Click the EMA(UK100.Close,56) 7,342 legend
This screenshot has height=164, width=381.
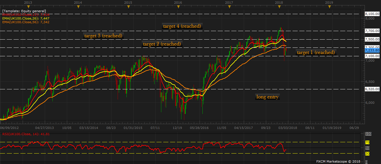[26, 22]
